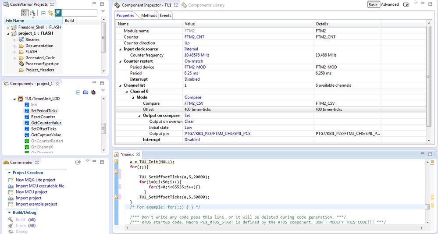438x234 pixels.
Task: Collapse the Channel list property
Action: (x=121, y=85)
